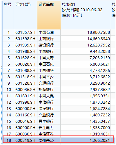Screen dimensions: 116x145
Task: Select cell 601998.SH
Action: tap(26, 102)
